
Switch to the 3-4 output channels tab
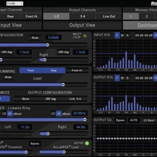[82, 16]
